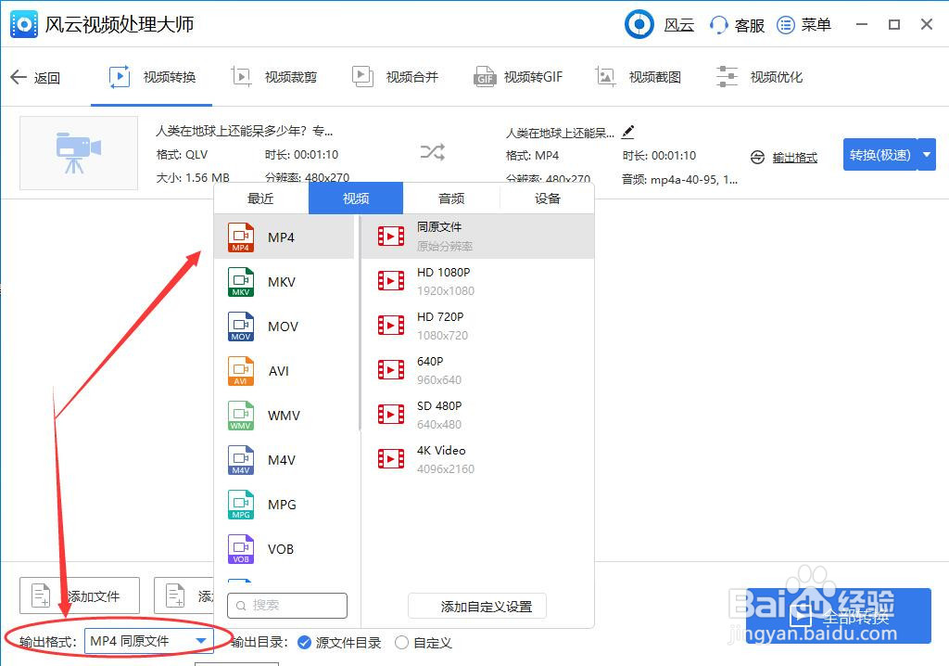This screenshot has width=949, height=666.
Task: Open the 菜单 menu icon
Action: [786, 25]
